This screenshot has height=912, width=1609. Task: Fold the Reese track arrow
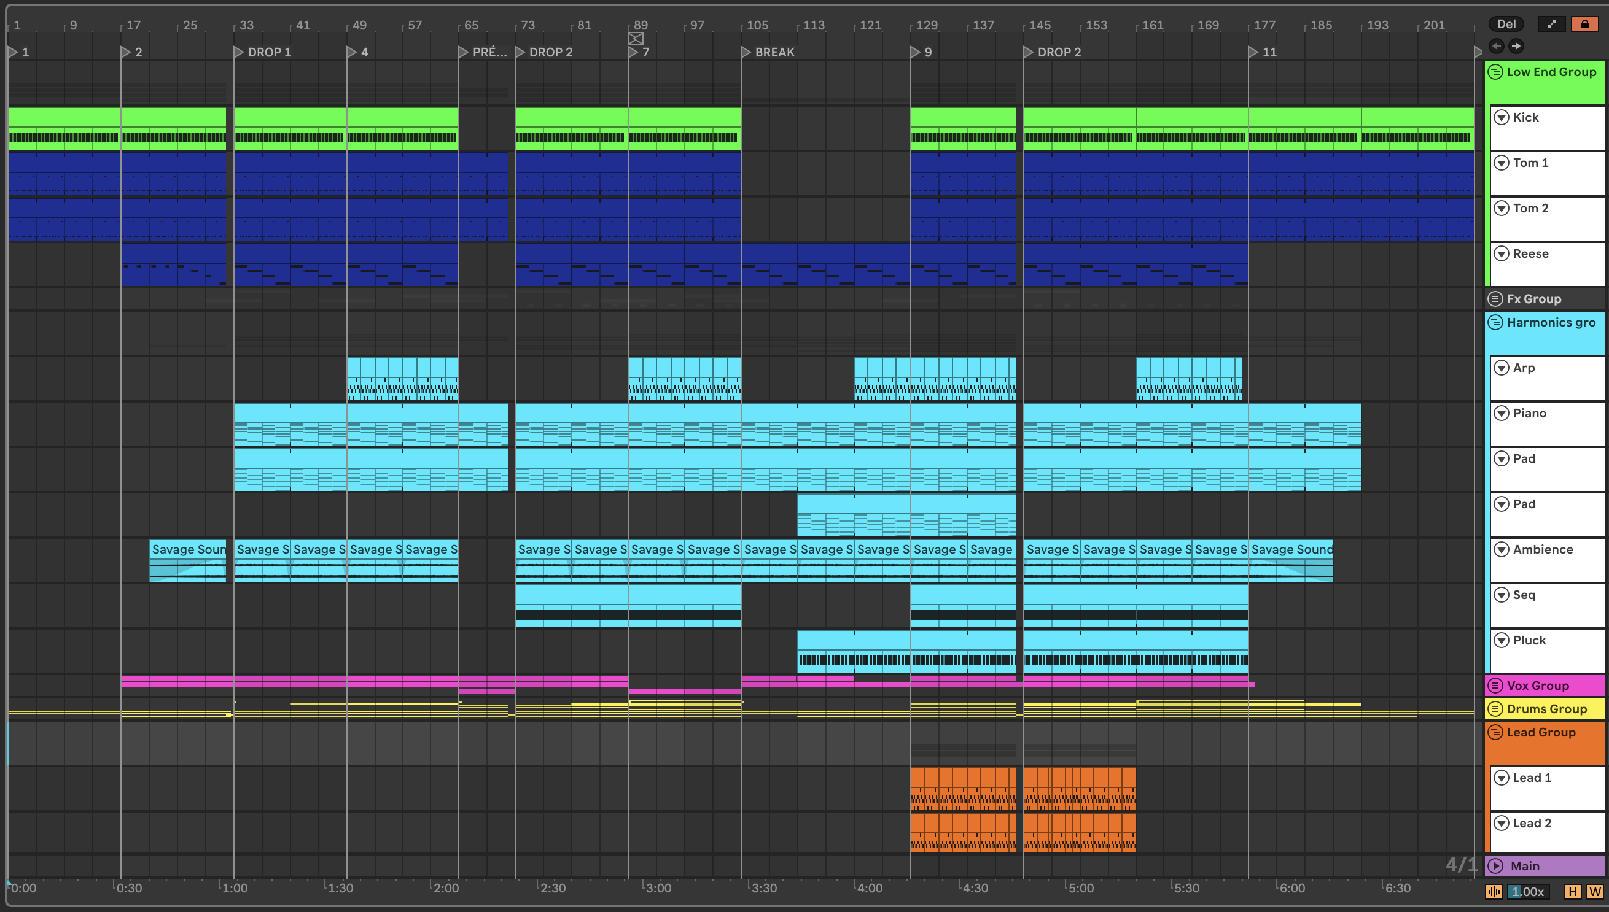[1501, 253]
